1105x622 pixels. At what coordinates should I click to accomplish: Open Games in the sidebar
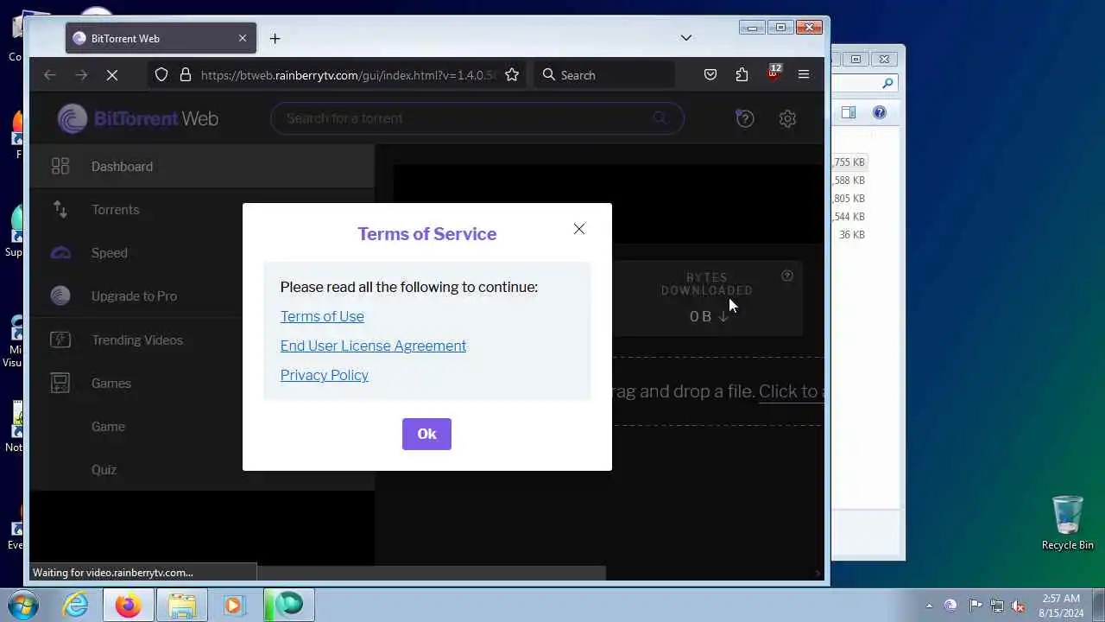111,384
